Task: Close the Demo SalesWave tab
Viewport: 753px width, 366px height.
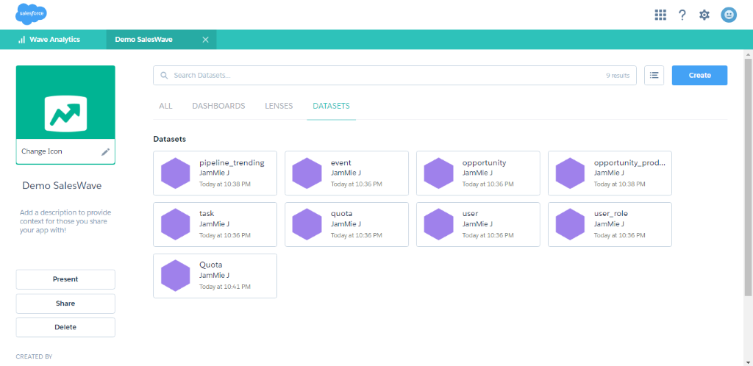Action: click(206, 40)
